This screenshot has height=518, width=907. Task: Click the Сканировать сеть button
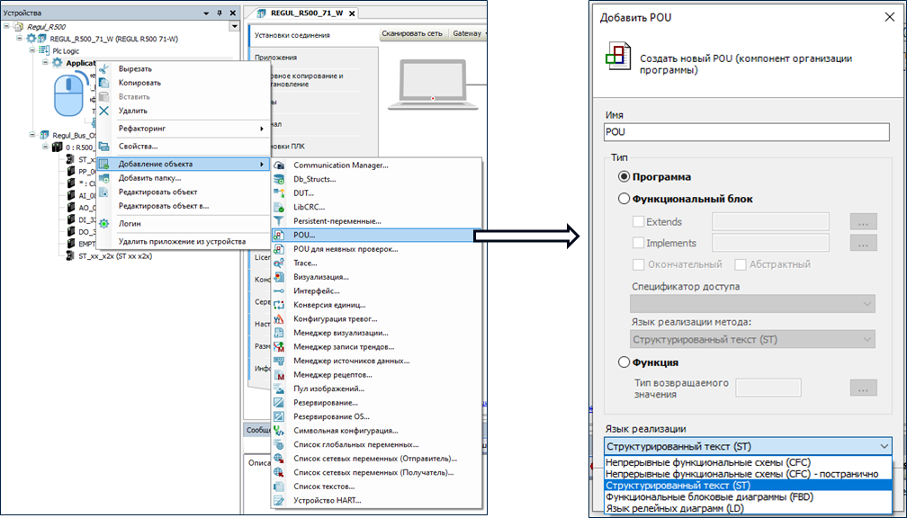[x=412, y=33]
